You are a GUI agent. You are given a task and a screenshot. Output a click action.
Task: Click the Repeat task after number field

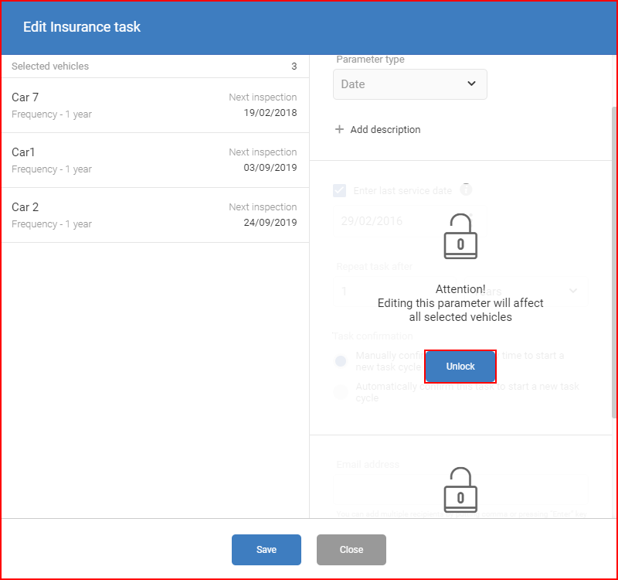(x=395, y=292)
